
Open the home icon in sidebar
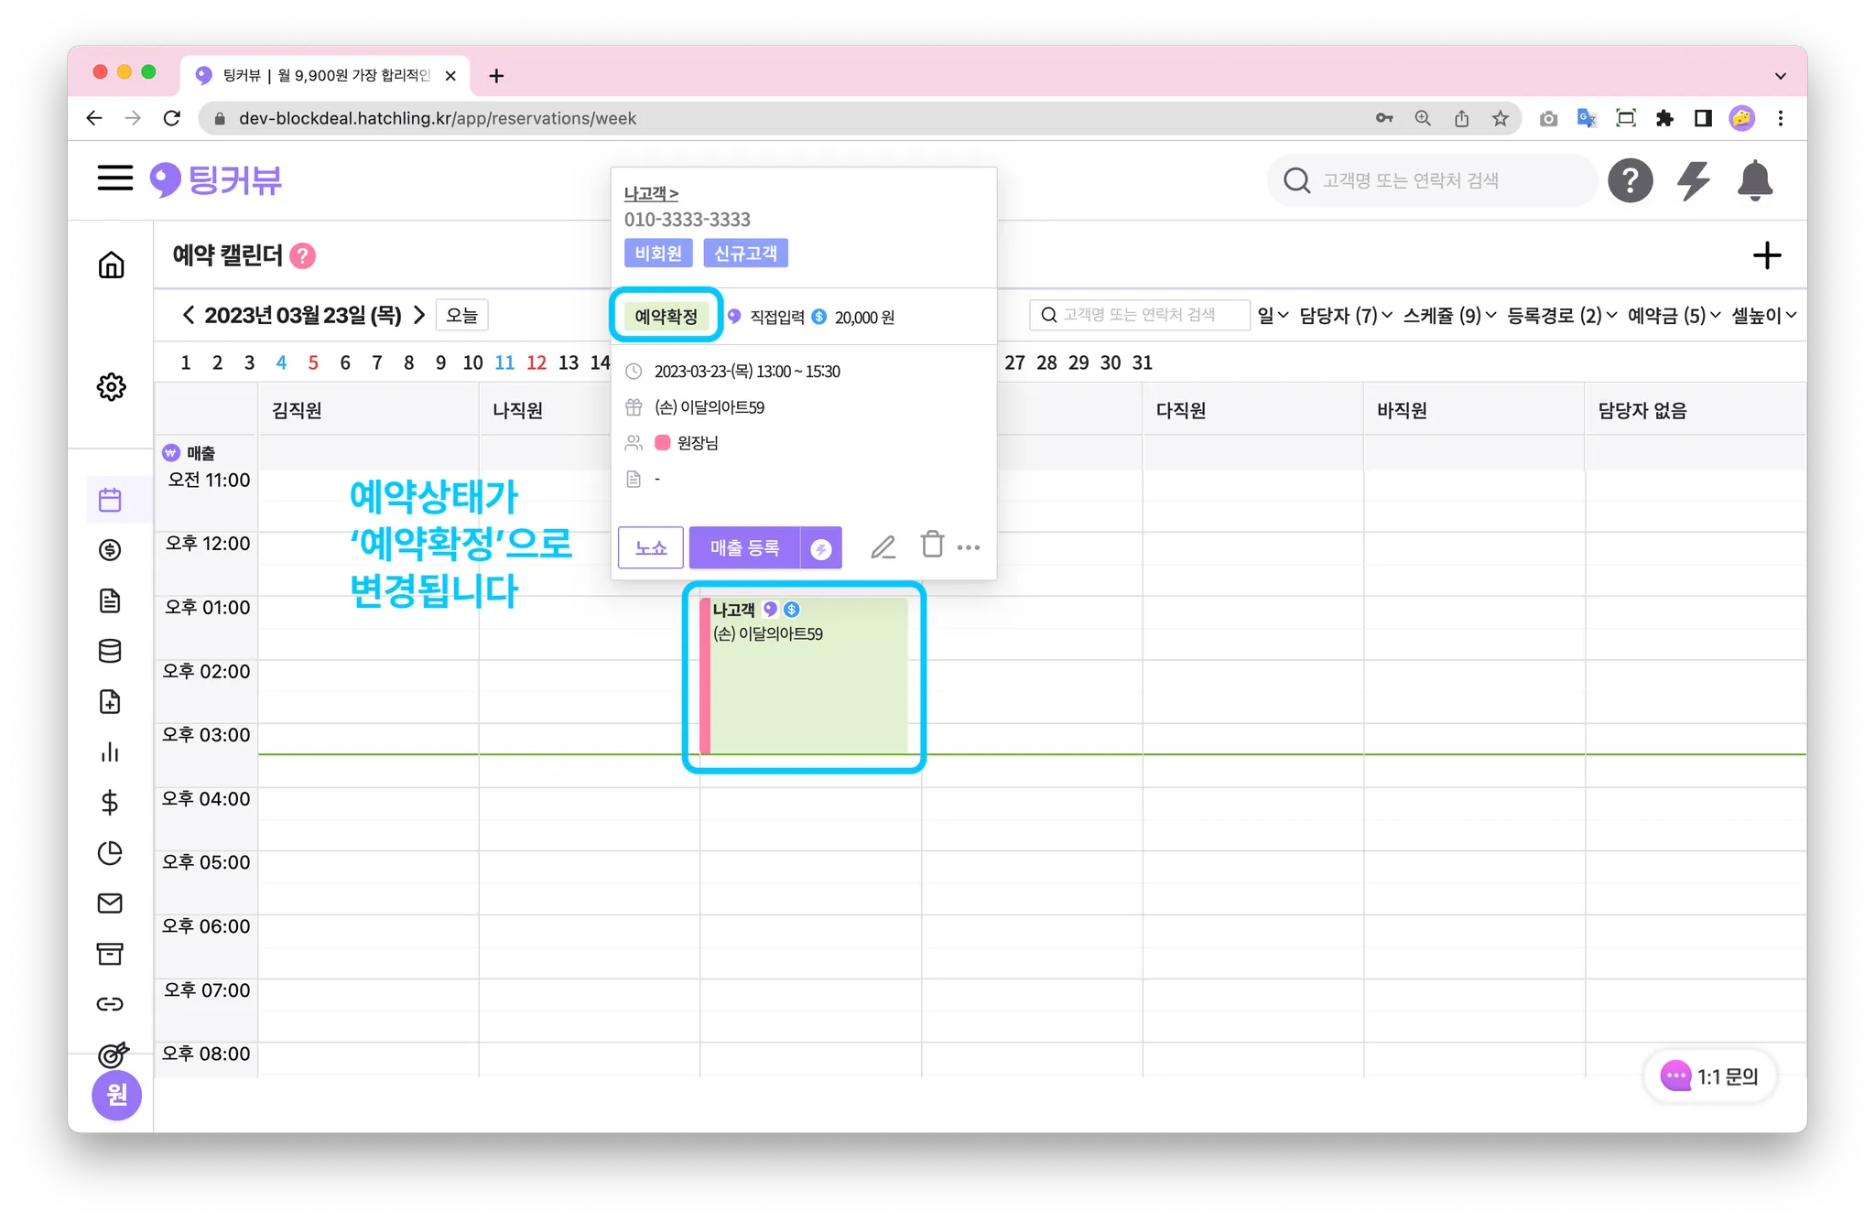[111, 265]
